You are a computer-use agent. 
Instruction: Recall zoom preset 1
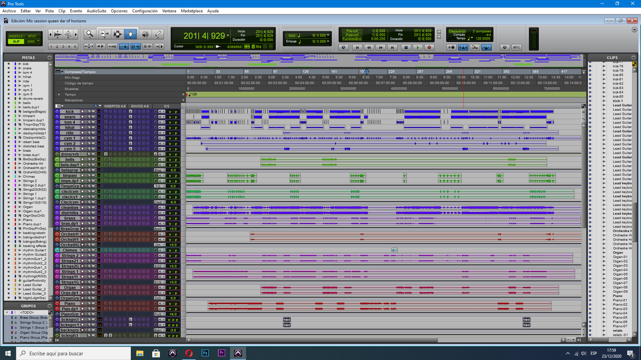[51, 46]
